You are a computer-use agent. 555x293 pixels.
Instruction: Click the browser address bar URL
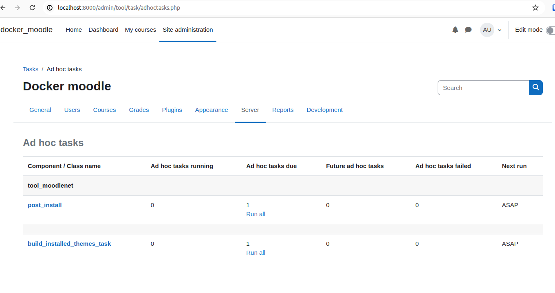click(x=119, y=8)
